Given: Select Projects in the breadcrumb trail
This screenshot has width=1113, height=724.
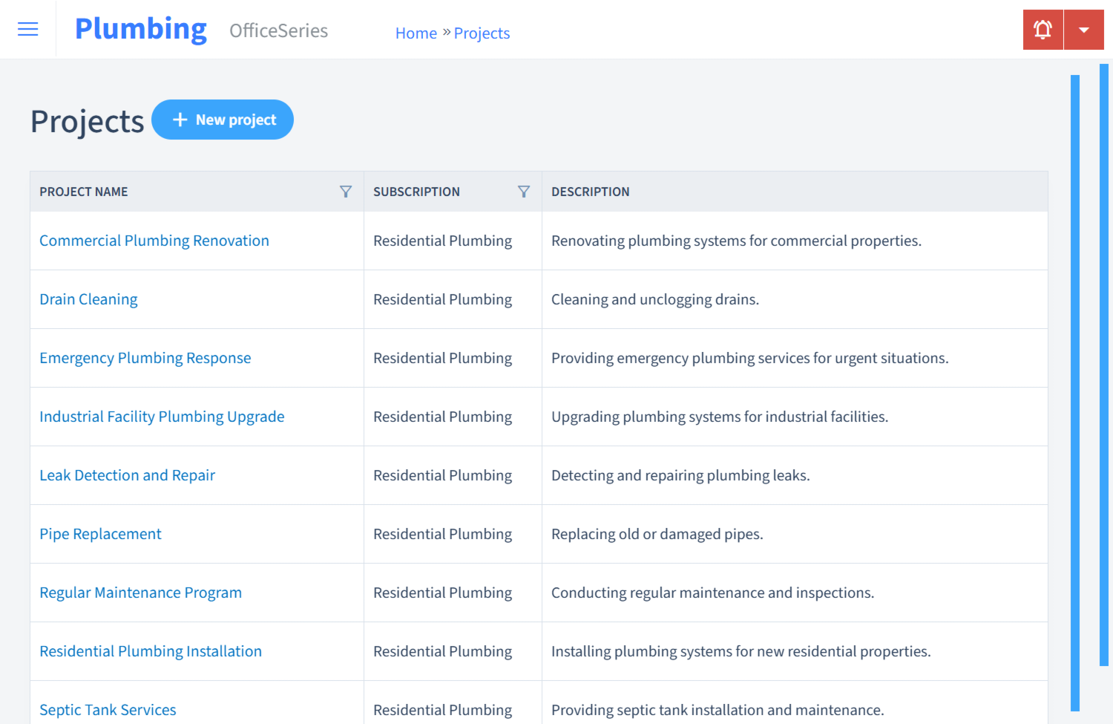Looking at the screenshot, I should pyautogui.click(x=482, y=33).
